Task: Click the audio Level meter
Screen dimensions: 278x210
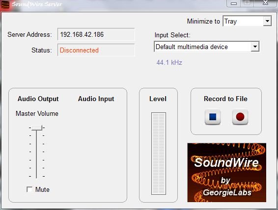Action: click(x=159, y=154)
